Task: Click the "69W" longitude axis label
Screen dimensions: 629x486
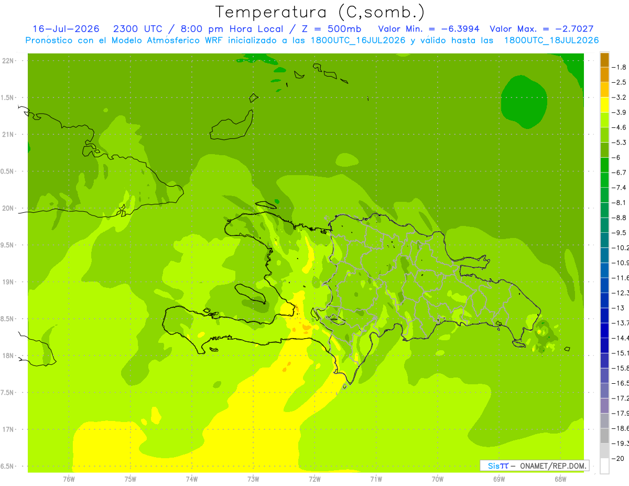Action: (499, 480)
